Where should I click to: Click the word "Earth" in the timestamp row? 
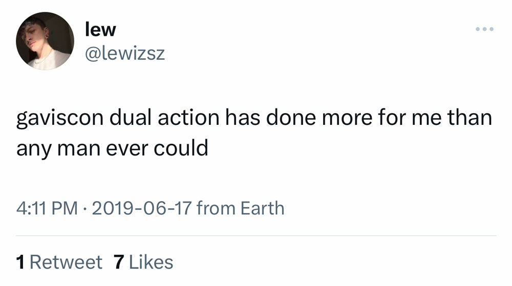click(x=263, y=208)
